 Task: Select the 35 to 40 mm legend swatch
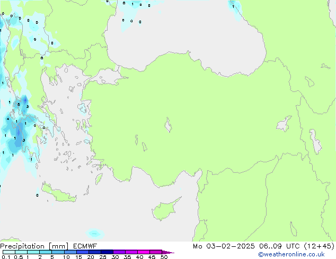click(x=131, y=252)
